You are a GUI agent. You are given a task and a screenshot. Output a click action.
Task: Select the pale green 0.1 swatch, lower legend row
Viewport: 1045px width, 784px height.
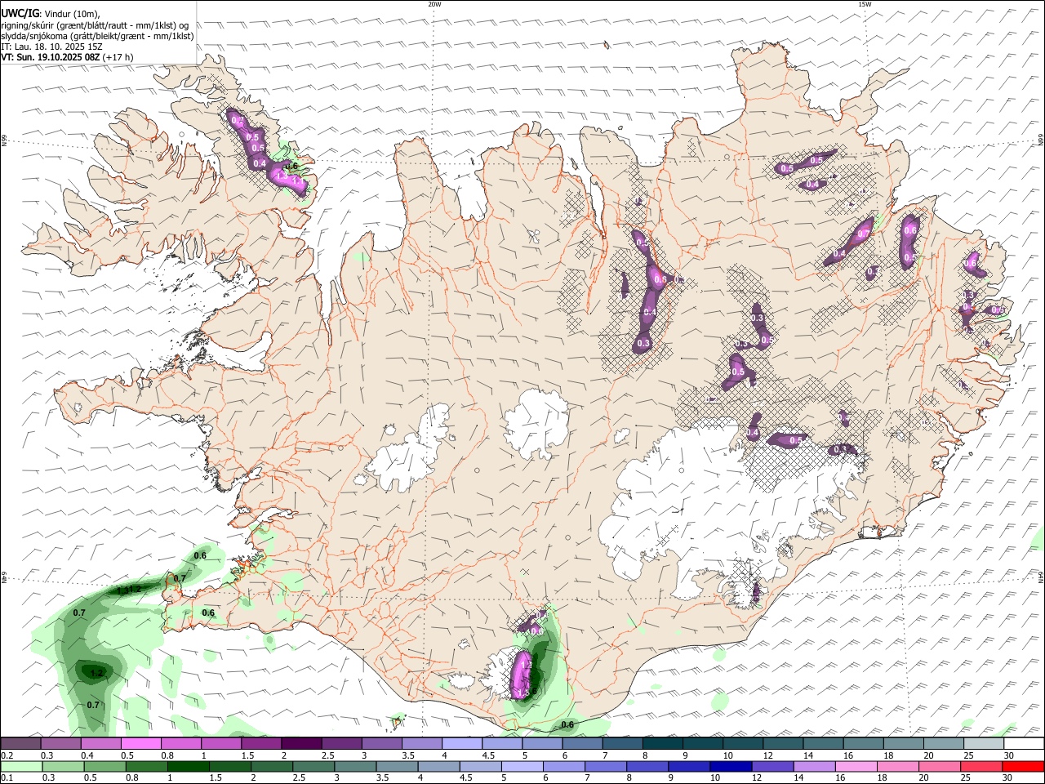pos(21,767)
